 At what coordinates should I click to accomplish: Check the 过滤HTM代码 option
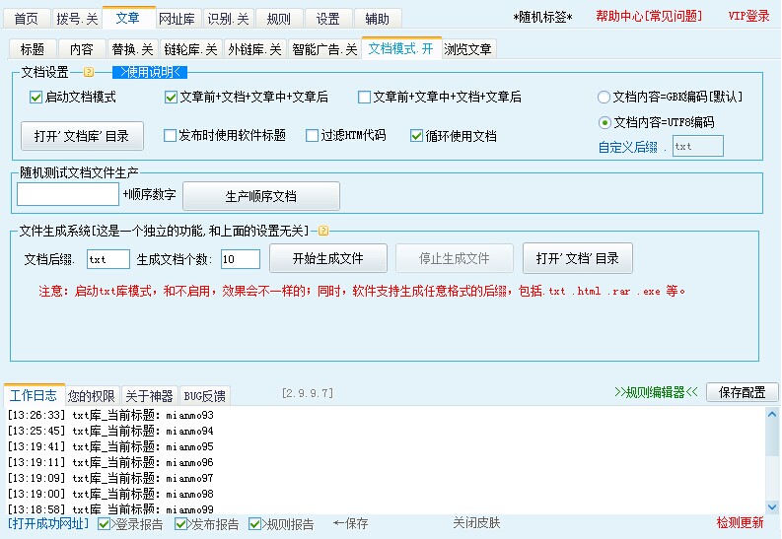313,136
